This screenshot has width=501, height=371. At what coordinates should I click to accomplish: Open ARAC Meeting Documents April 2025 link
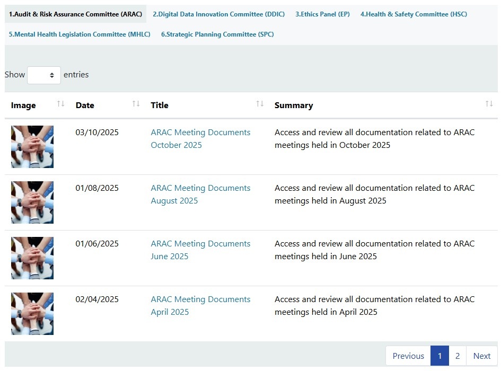pyautogui.click(x=200, y=305)
